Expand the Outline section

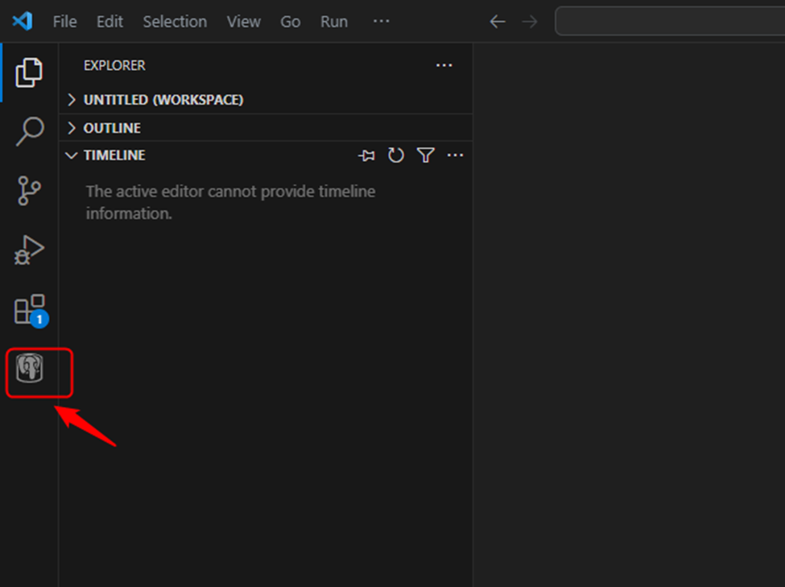[x=266, y=128]
